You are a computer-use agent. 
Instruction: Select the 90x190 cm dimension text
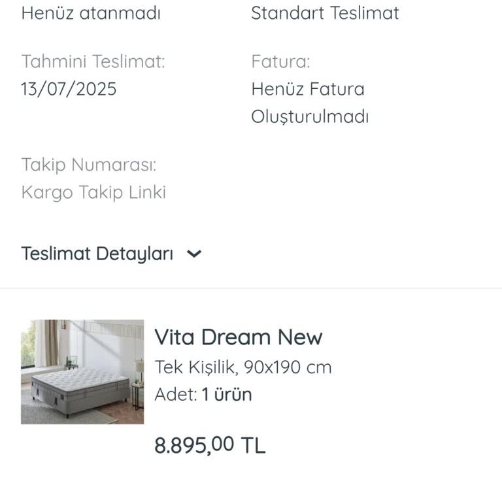click(288, 367)
